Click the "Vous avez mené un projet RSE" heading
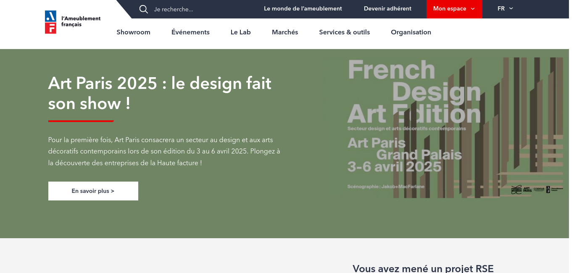Screen dimensions: 574x273 pyautogui.click(x=423, y=268)
